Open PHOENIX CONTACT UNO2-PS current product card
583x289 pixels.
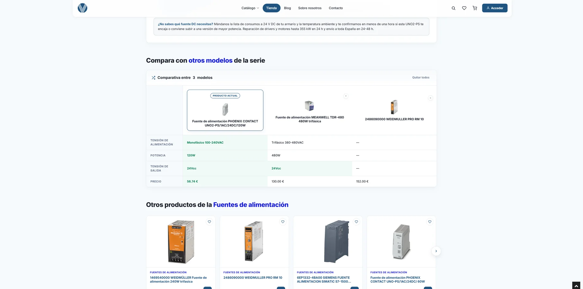pyautogui.click(x=225, y=110)
